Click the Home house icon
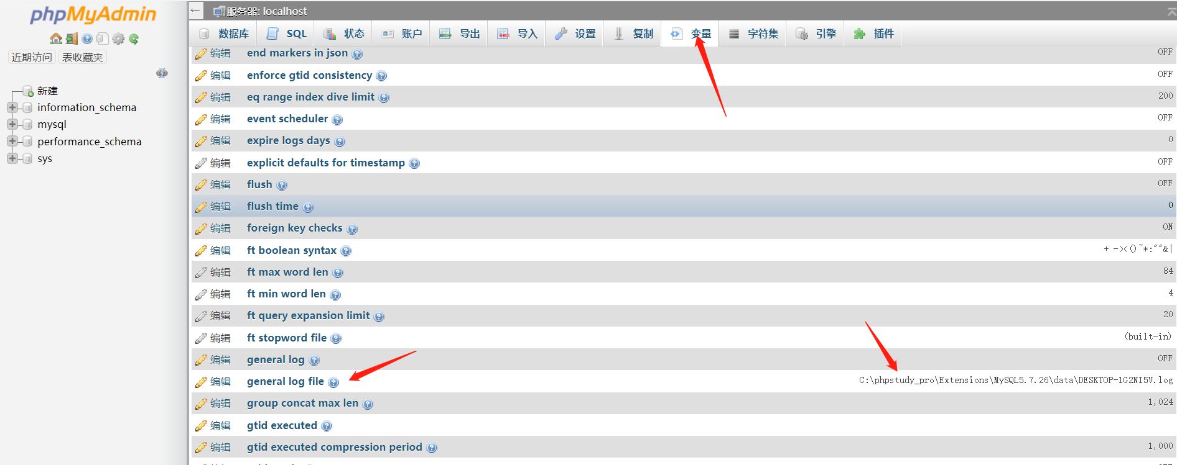The width and height of the screenshot is (1177, 465). click(x=56, y=38)
